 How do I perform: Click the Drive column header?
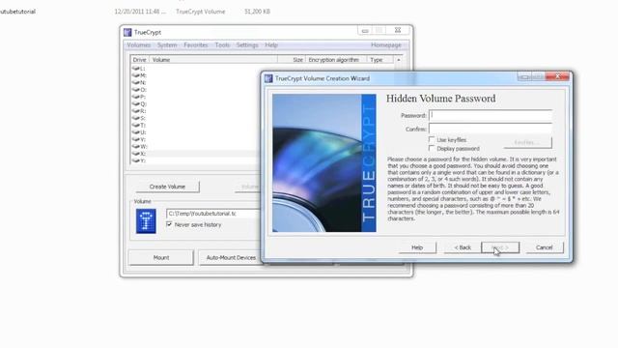(139, 60)
